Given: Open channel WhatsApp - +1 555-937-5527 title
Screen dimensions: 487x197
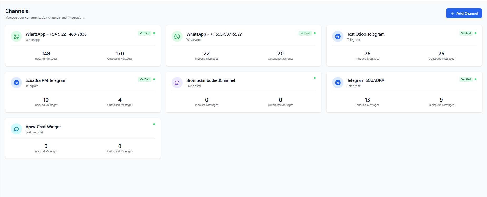Looking at the screenshot, I should click(214, 34).
